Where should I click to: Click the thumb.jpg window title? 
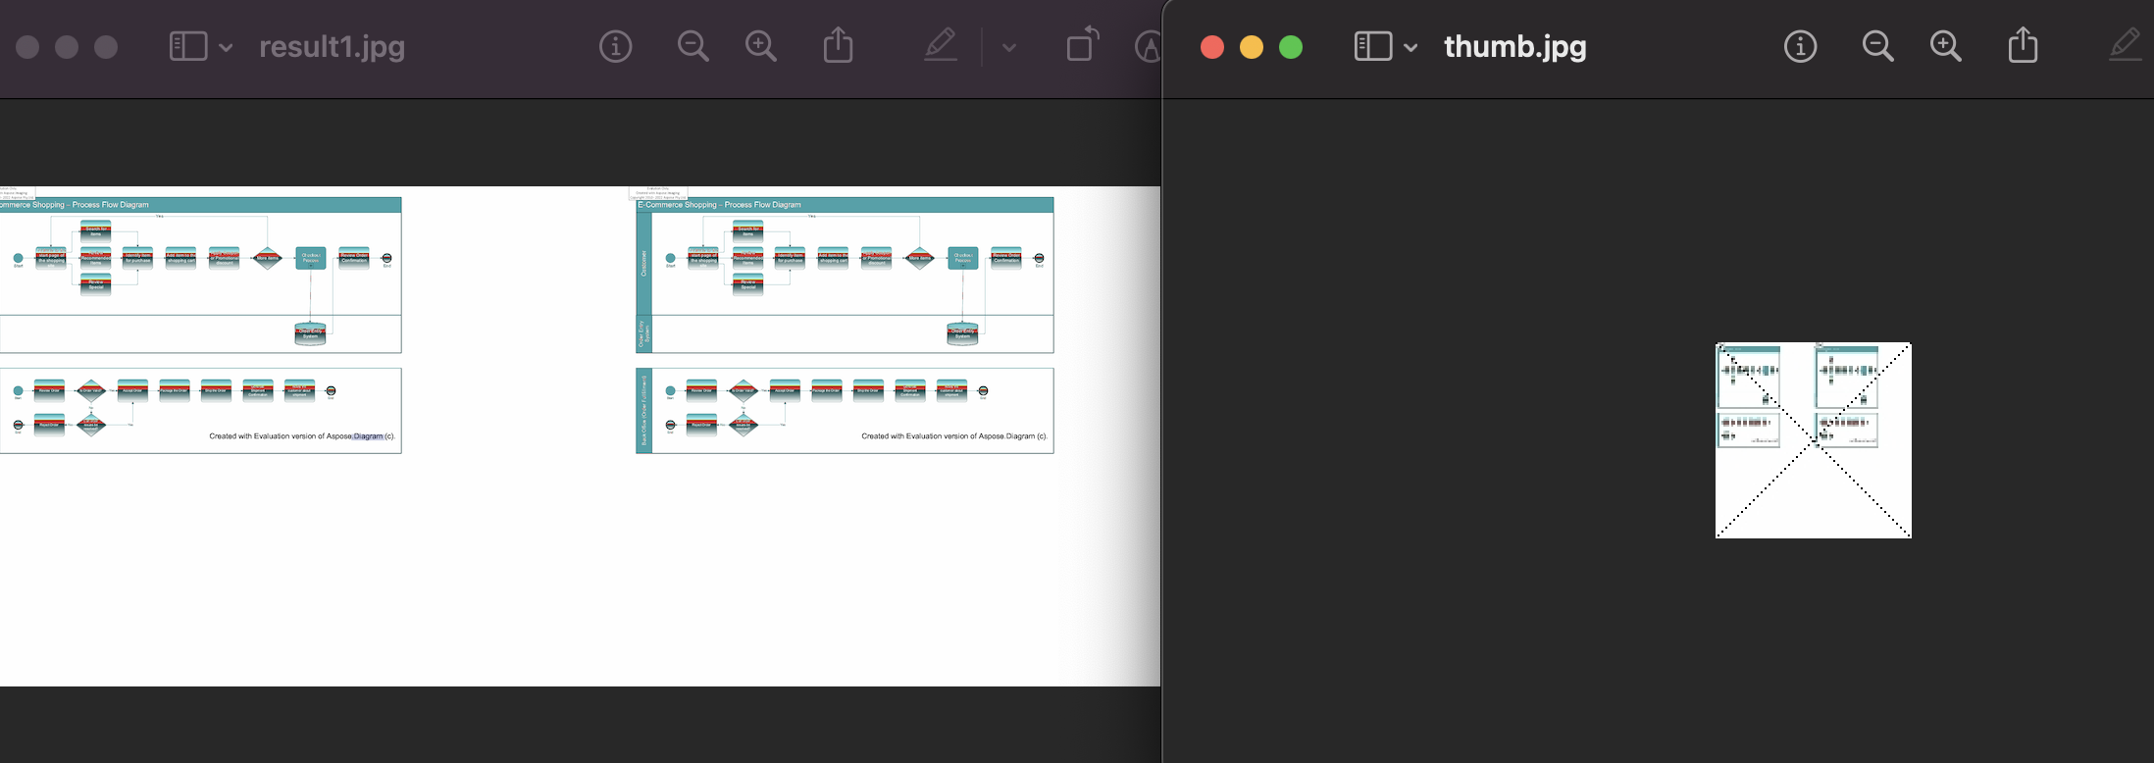click(x=1514, y=47)
